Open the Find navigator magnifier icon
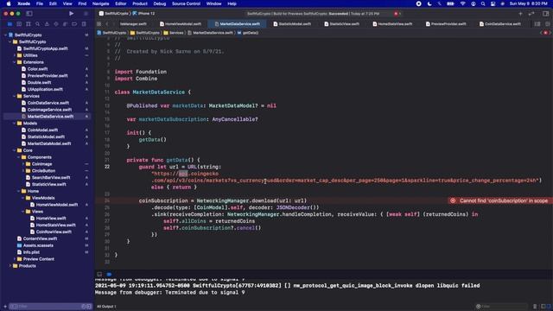This screenshot has width=553, height=311. point(37,24)
